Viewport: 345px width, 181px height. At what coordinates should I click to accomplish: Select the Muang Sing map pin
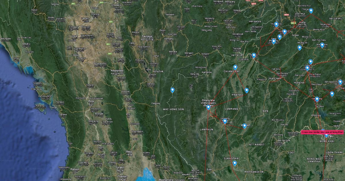pyautogui.click(x=276, y=24)
